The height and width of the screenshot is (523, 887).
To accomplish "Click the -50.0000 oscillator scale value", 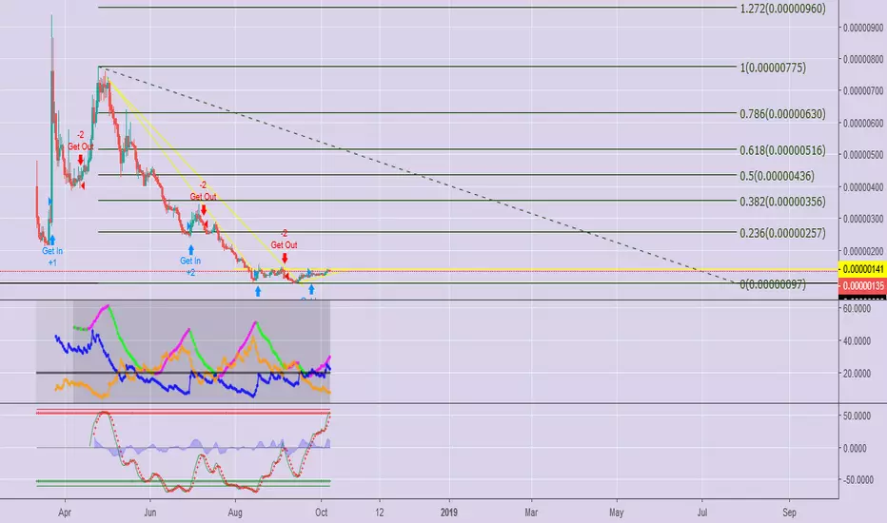I will (x=857, y=479).
